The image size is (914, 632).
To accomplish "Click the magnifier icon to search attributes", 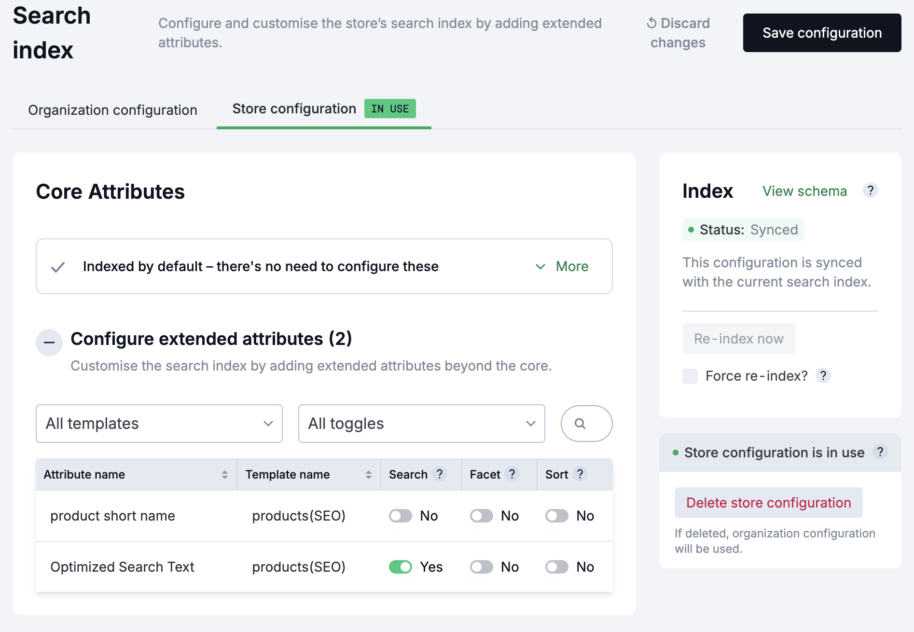I will click(586, 424).
